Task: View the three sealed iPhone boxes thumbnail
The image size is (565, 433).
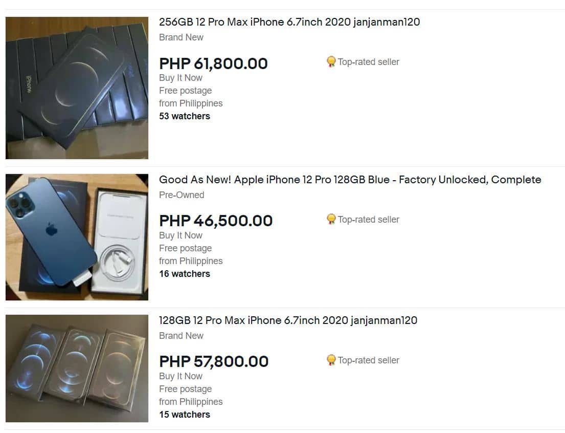Action: (77, 369)
